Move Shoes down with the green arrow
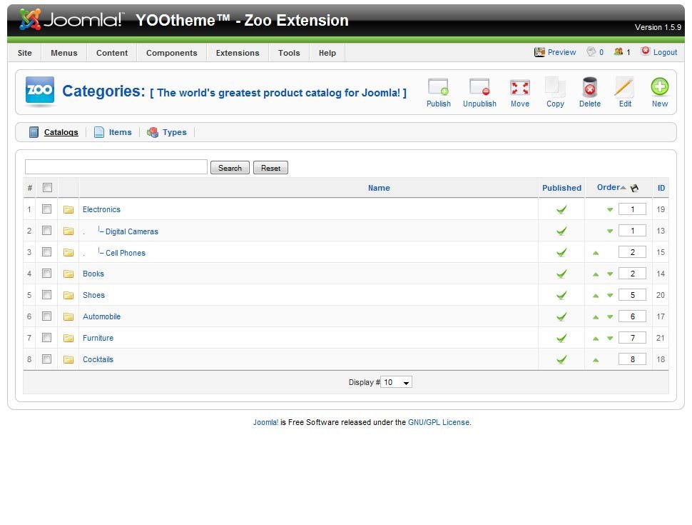This screenshot has width=692, height=525. 610,295
